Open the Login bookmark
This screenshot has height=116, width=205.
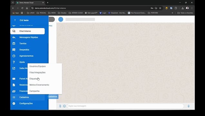tap(103, 13)
